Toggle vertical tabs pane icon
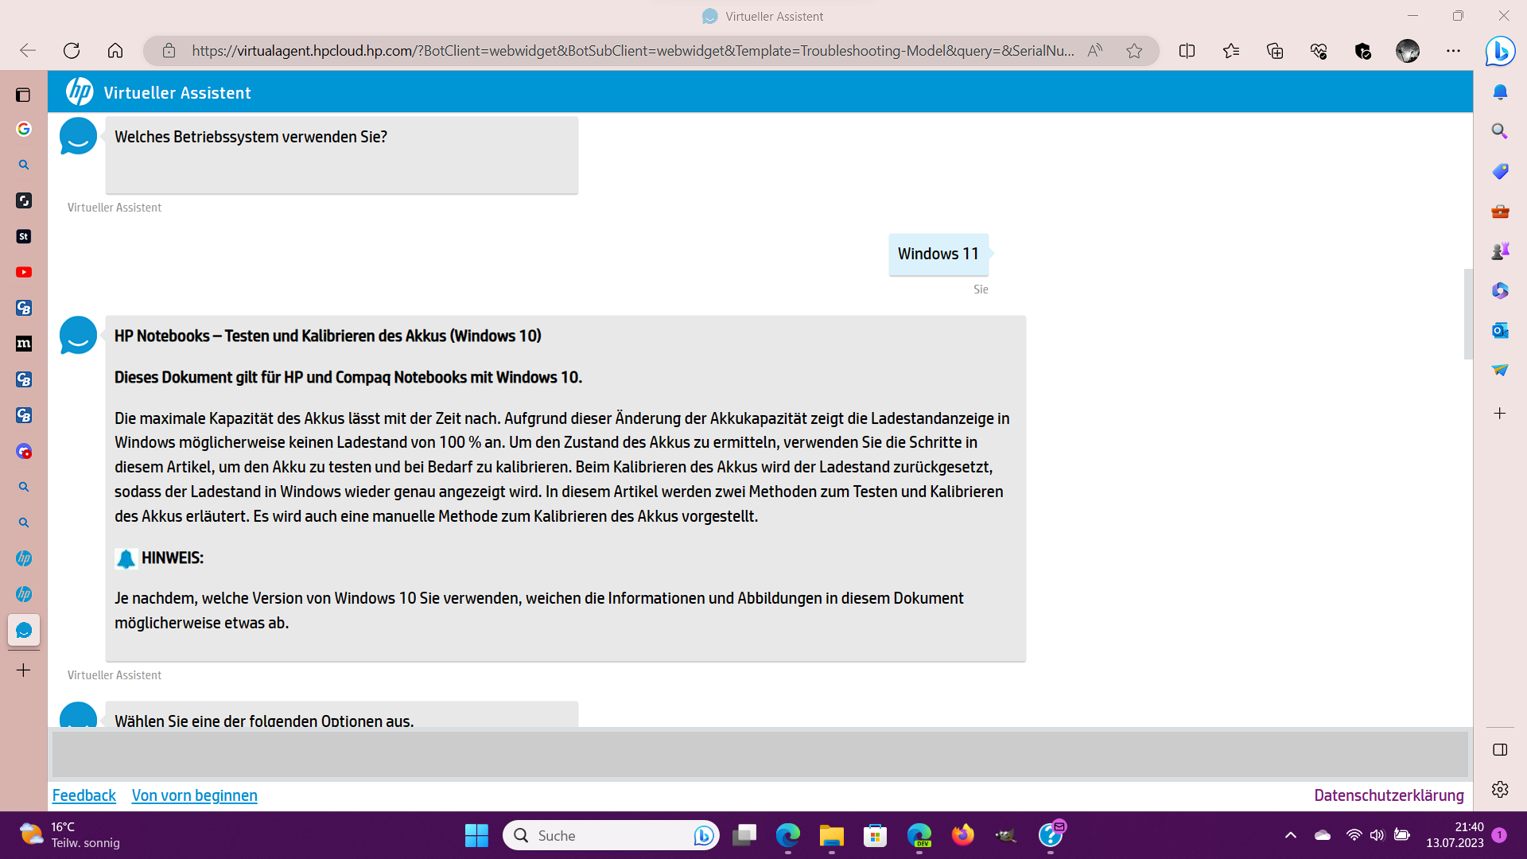The width and height of the screenshot is (1527, 859). pos(23,95)
